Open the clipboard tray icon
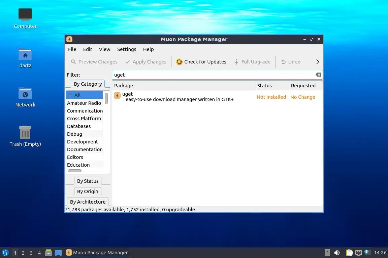 click(x=349, y=253)
